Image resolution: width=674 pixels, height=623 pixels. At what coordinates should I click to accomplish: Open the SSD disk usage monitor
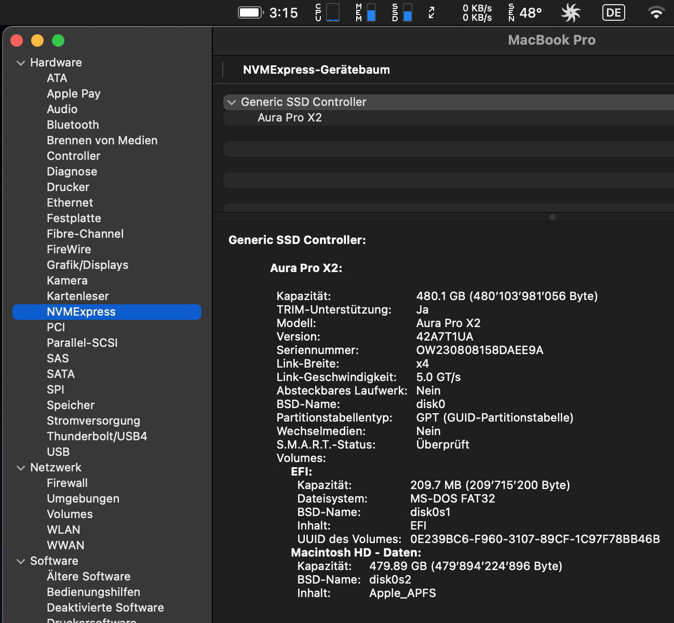click(402, 12)
